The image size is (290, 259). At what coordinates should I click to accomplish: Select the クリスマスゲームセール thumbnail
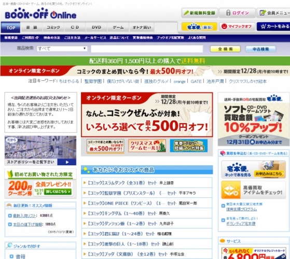tap(147, 146)
